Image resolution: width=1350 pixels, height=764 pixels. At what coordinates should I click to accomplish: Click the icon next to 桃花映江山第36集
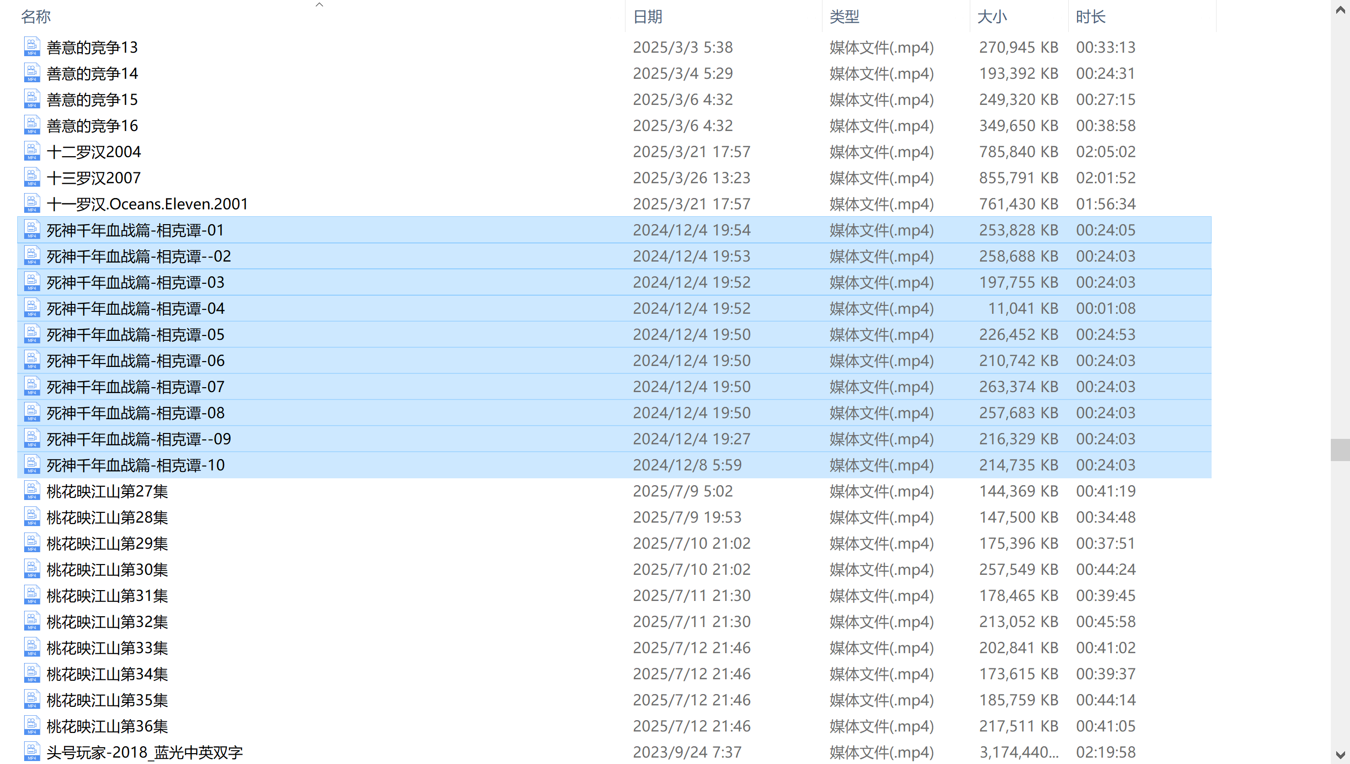(x=32, y=726)
